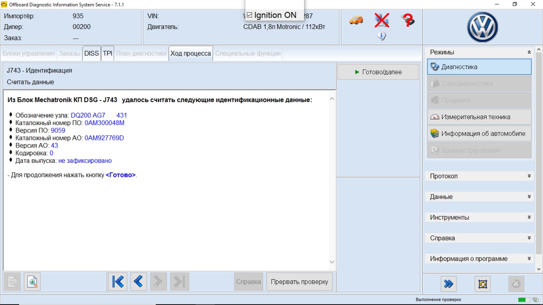Go back one step with blue arrow
Viewport: 543px width, 305px height.
point(138,282)
